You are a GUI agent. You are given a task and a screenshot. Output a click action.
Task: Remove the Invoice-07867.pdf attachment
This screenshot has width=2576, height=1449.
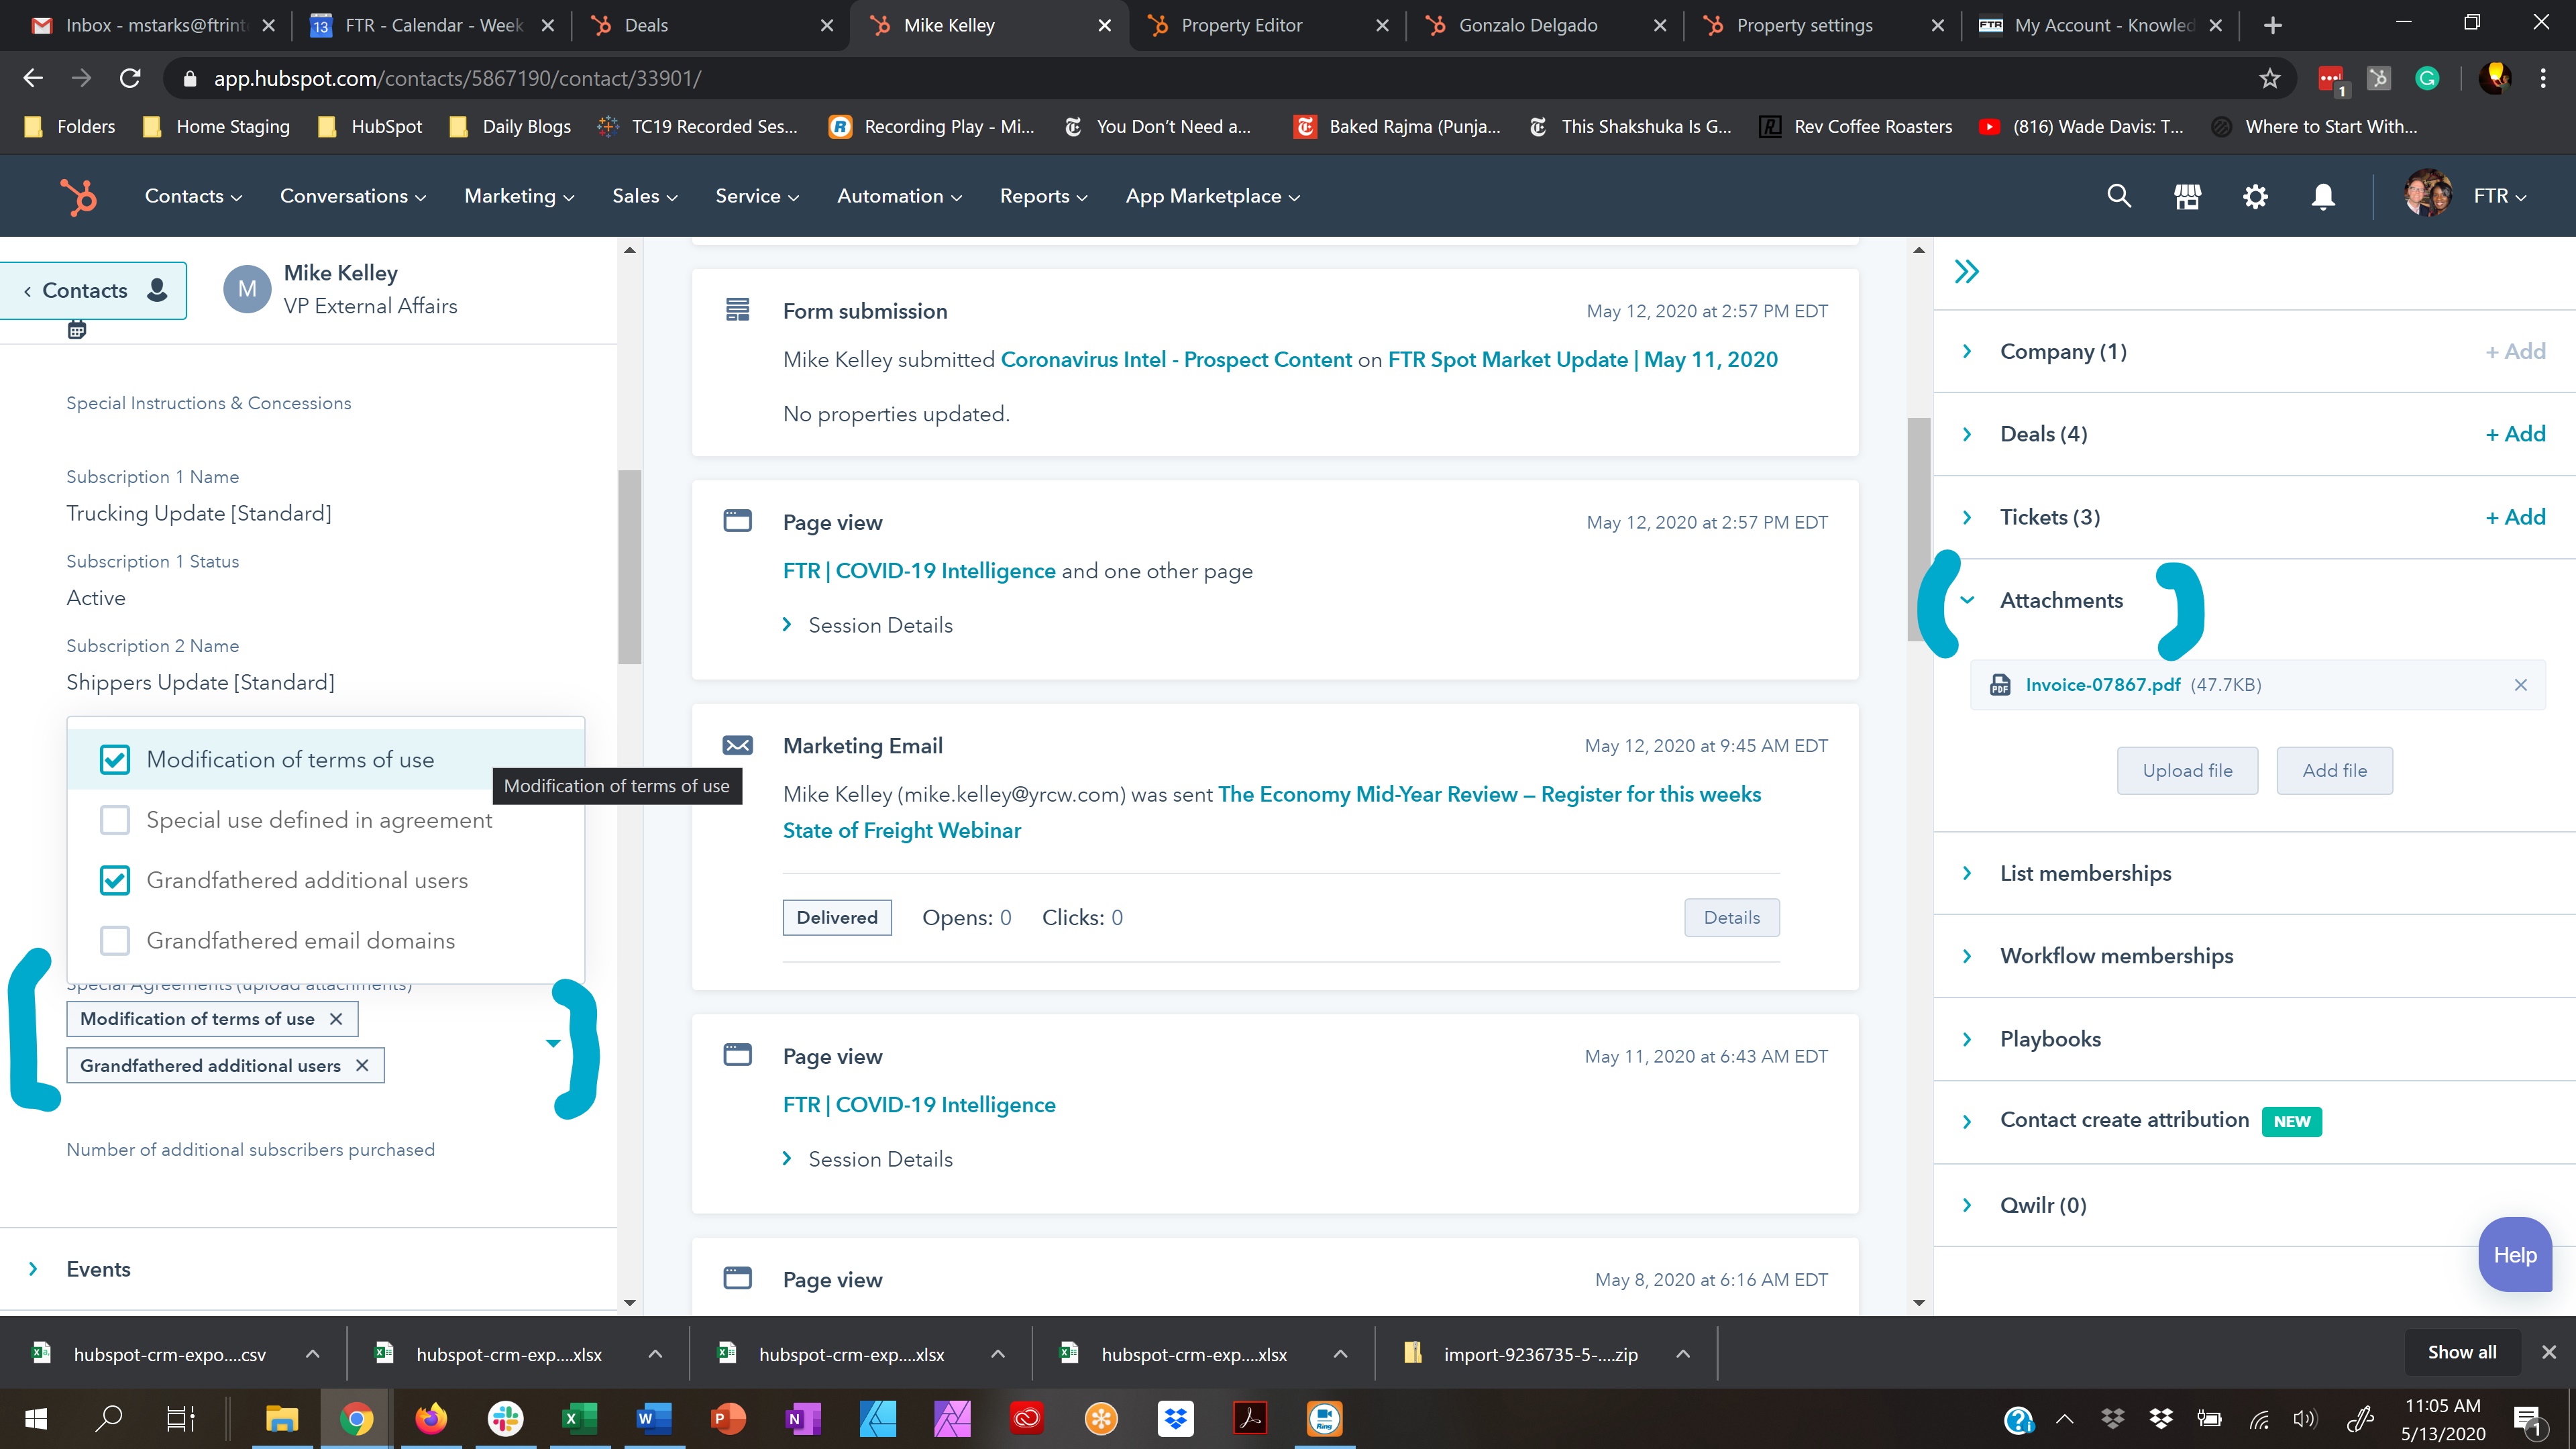click(x=2520, y=685)
